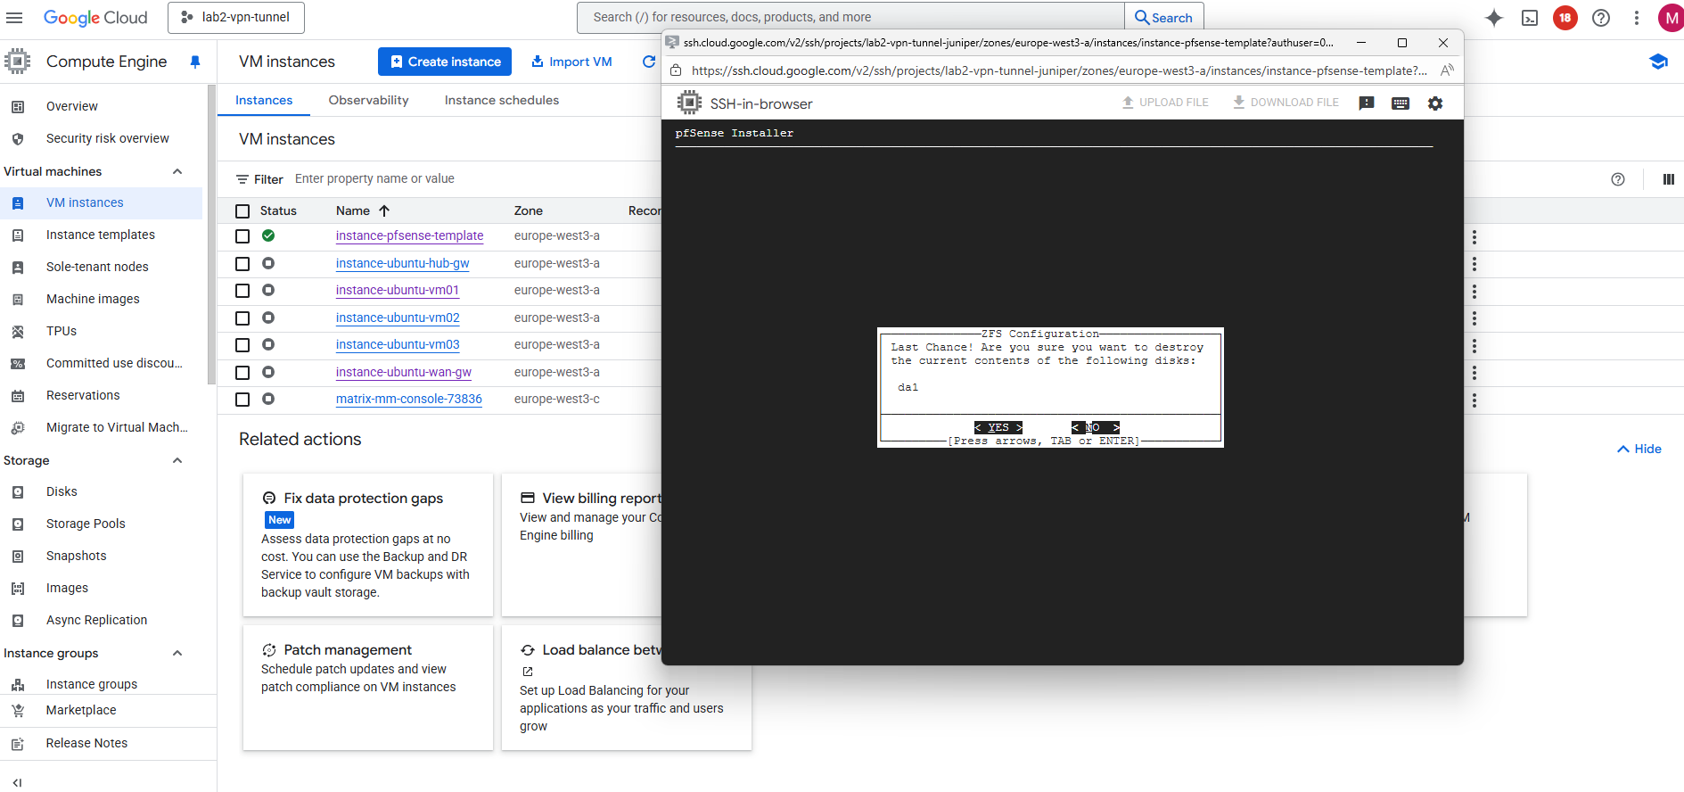Switch to Instance schedules tab
The width and height of the screenshot is (1684, 792).
coord(501,100)
